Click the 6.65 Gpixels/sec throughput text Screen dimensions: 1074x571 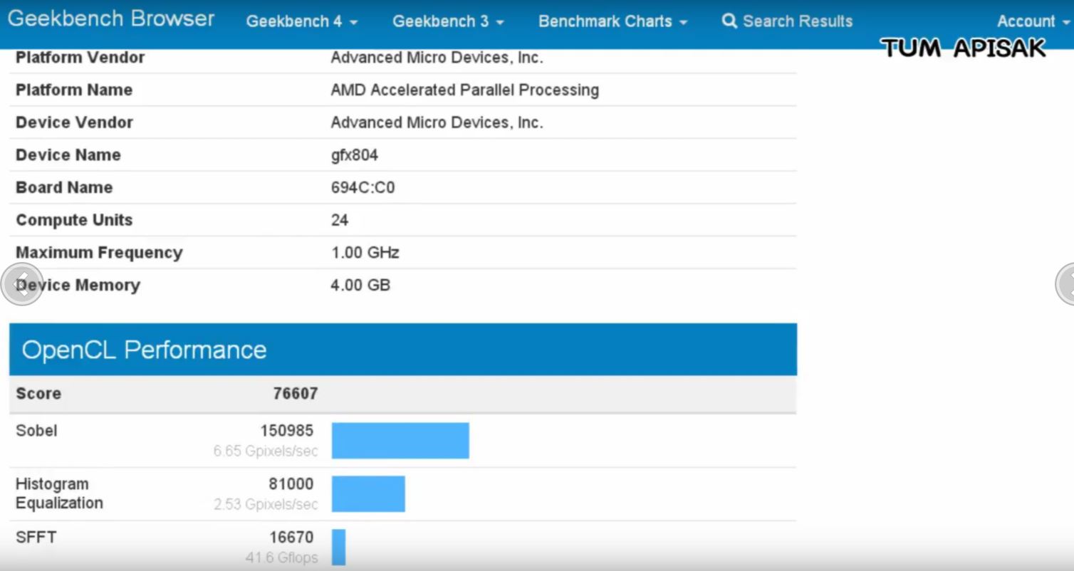click(266, 451)
